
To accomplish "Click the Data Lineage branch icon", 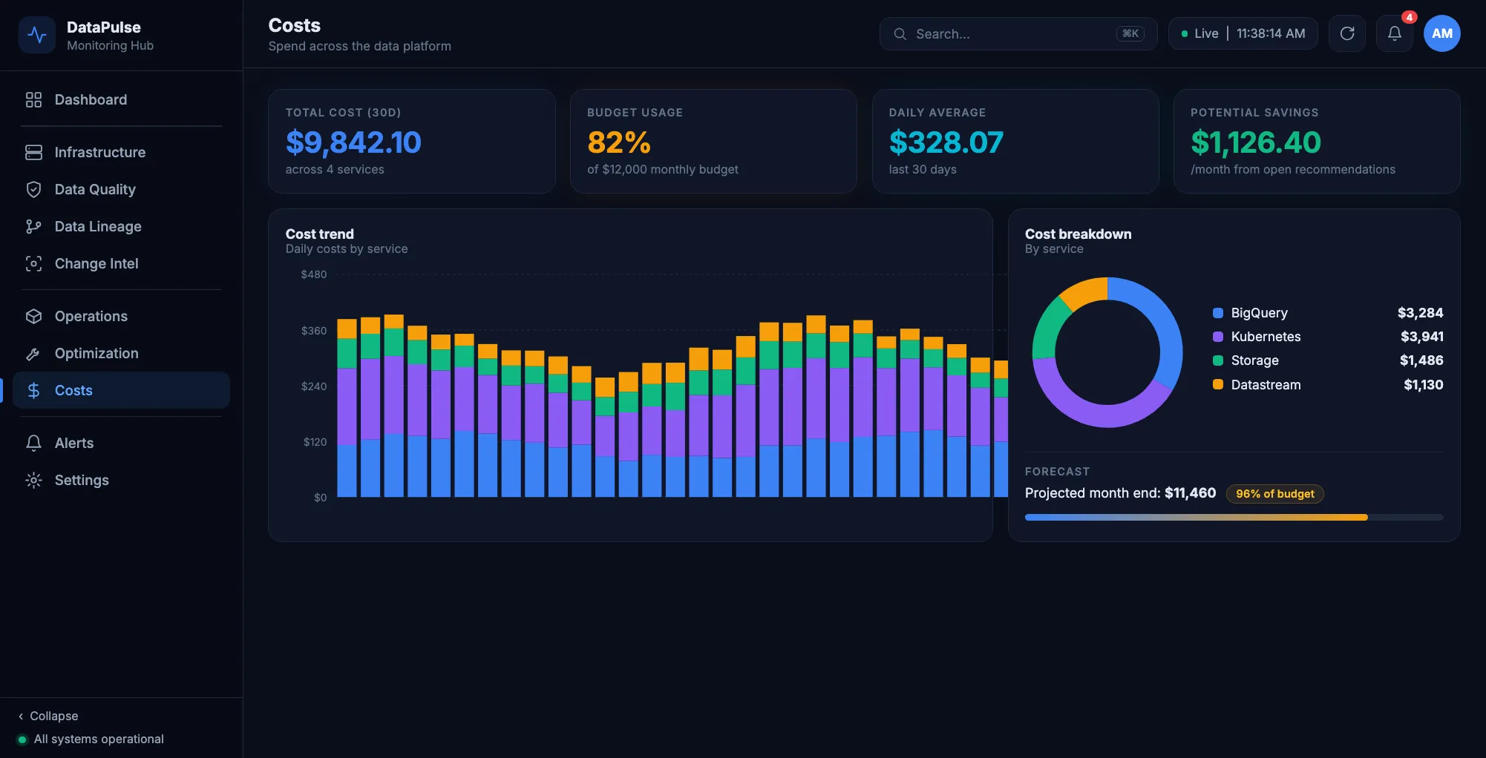I will point(33,226).
